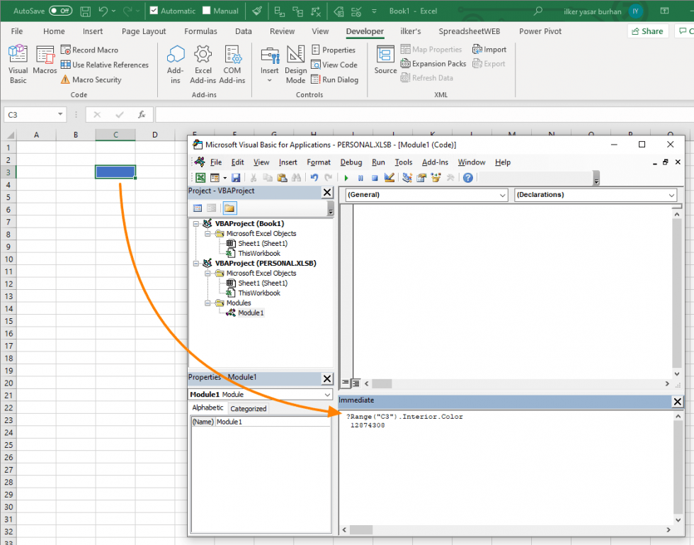The width and height of the screenshot is (694, 545).
Task: Open the Debug menu in the VBA editor
Action: click(351, 162)
